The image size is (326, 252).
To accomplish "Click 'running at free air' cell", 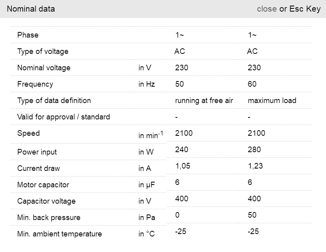I will click(204, 101).
